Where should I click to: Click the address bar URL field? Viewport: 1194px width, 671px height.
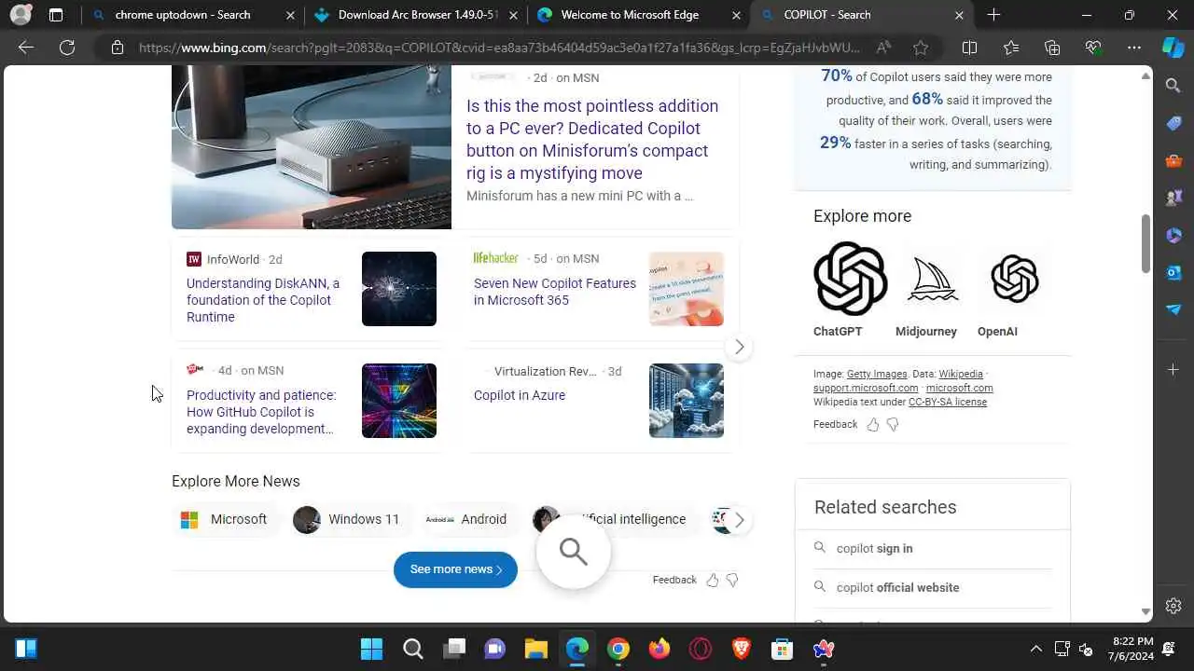pos(499,48)
